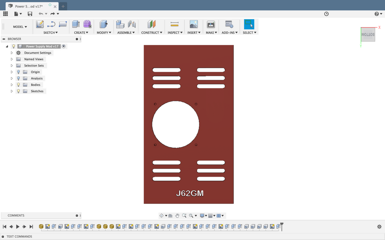Click the Insert image icon
This screenshot has width=385, height=240.
[x=194, y=24]
